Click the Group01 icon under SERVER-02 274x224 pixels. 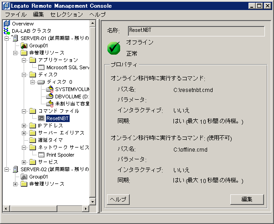click(24, 177)
